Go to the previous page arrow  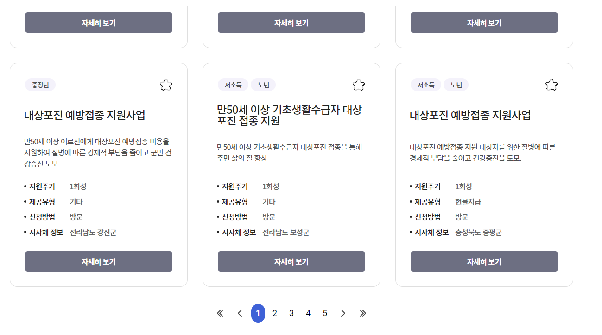tap(239, 313)
